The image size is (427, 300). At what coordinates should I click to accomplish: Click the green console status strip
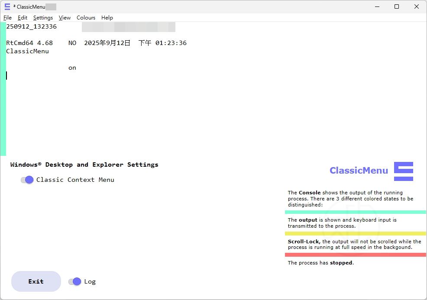point(3,89)
